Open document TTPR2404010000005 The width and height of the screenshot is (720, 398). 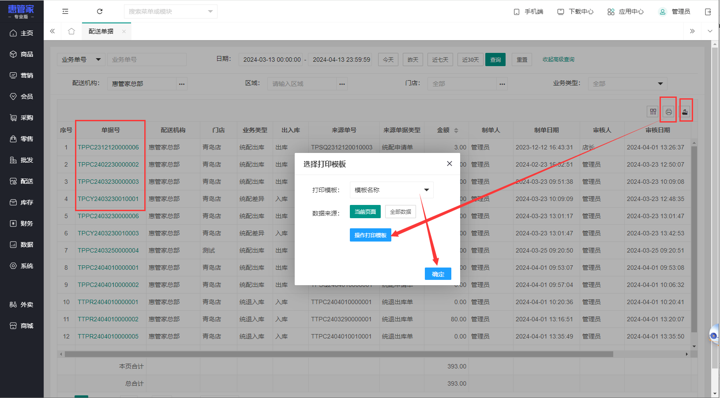click(x=108, y=336)
